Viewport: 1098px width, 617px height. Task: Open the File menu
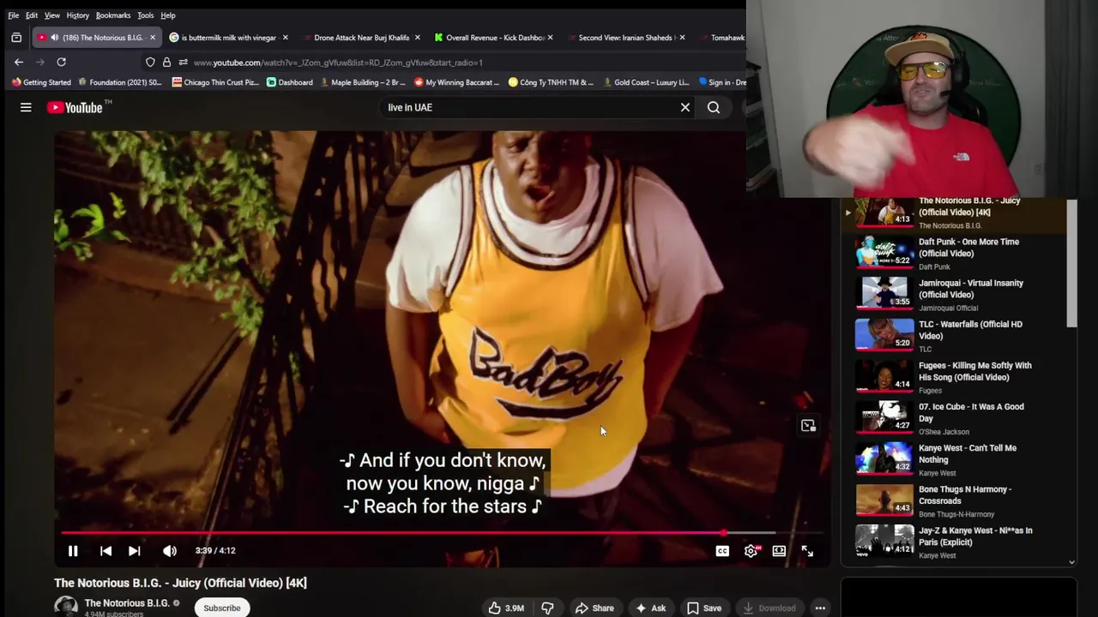click(14, 15)
